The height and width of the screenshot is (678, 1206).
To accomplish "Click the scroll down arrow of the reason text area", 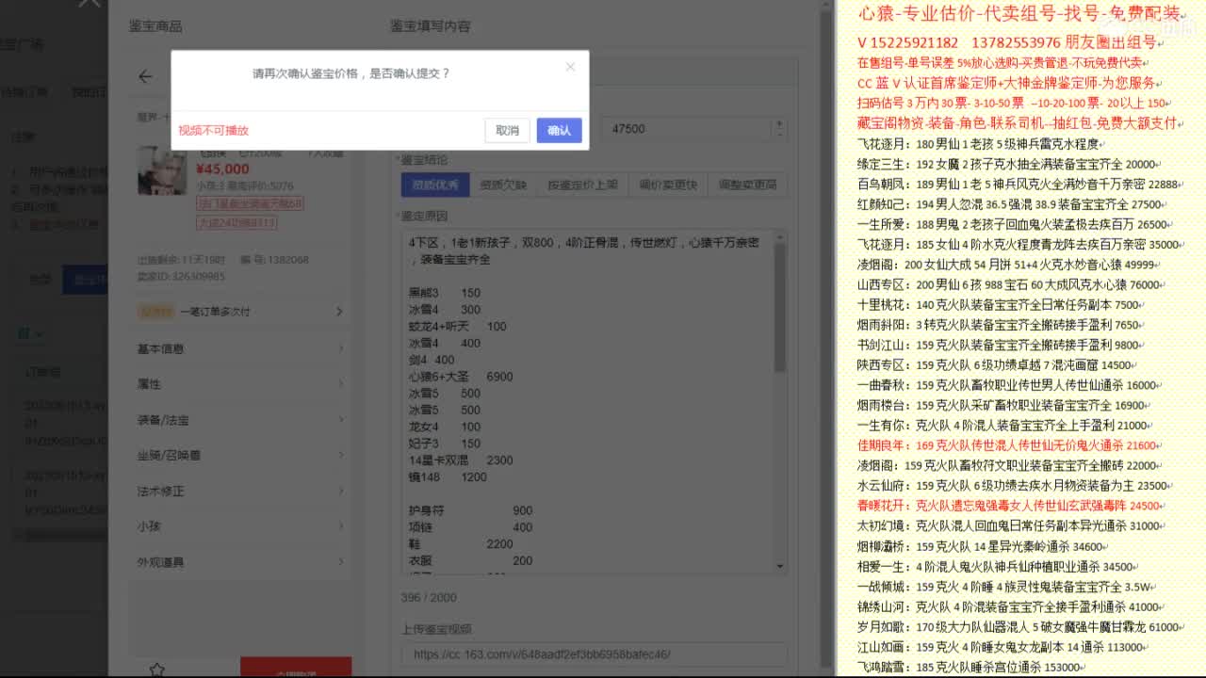I will (780, 566).
